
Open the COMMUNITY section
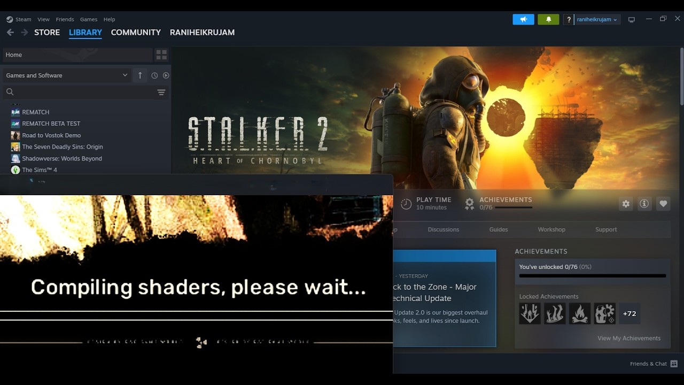[136, 33]
